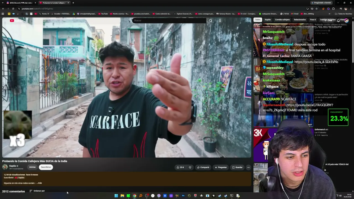This screenshot has height=199, width=354.
Task: Click the 'Unirme' channel membership button
Action: [32, 167]
